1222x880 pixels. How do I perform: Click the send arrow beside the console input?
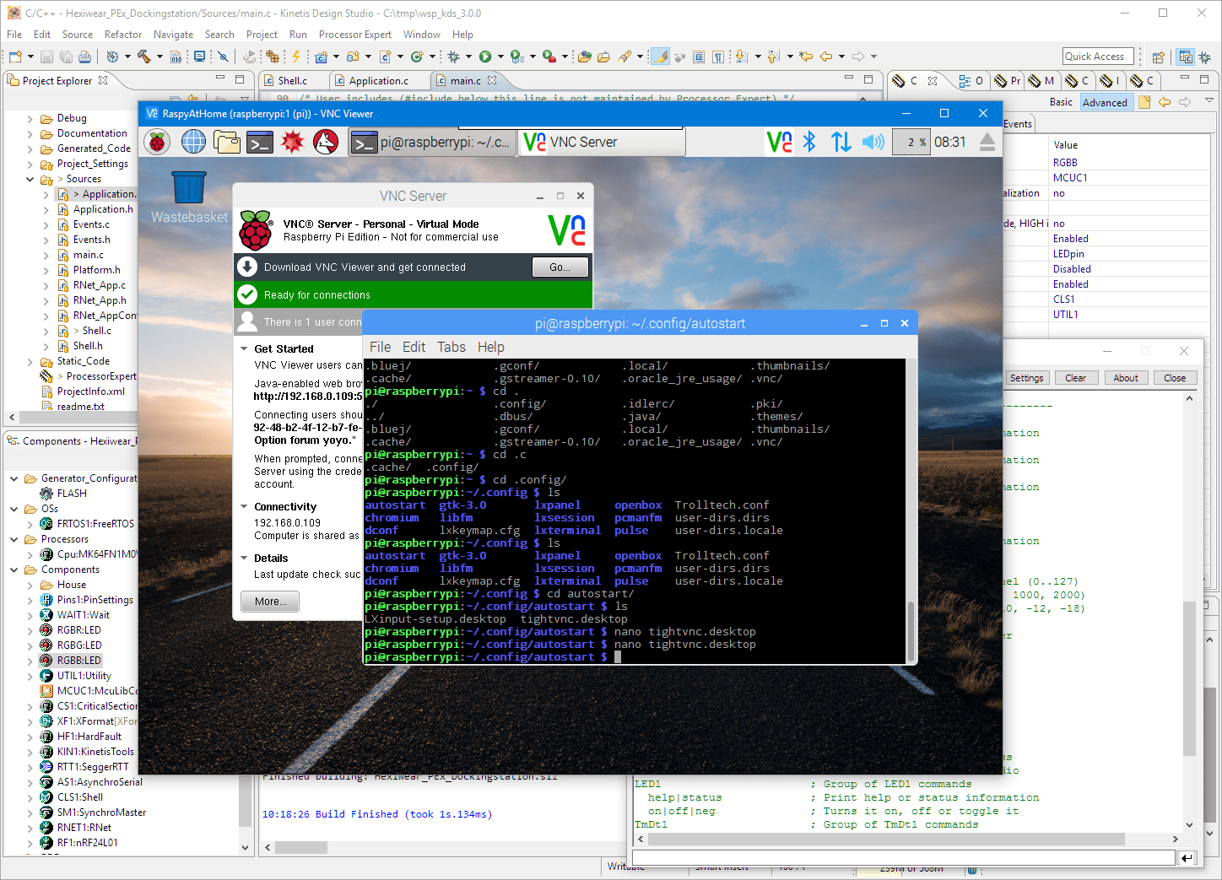(x=1187, y=858)
